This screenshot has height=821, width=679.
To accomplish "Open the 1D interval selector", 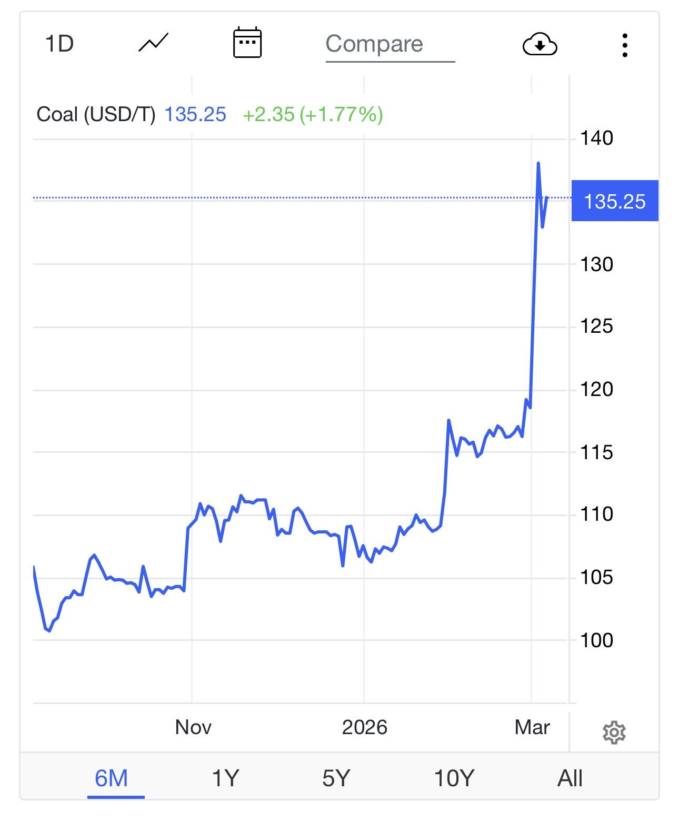I will pyautogui.click(x=59, y=44).
